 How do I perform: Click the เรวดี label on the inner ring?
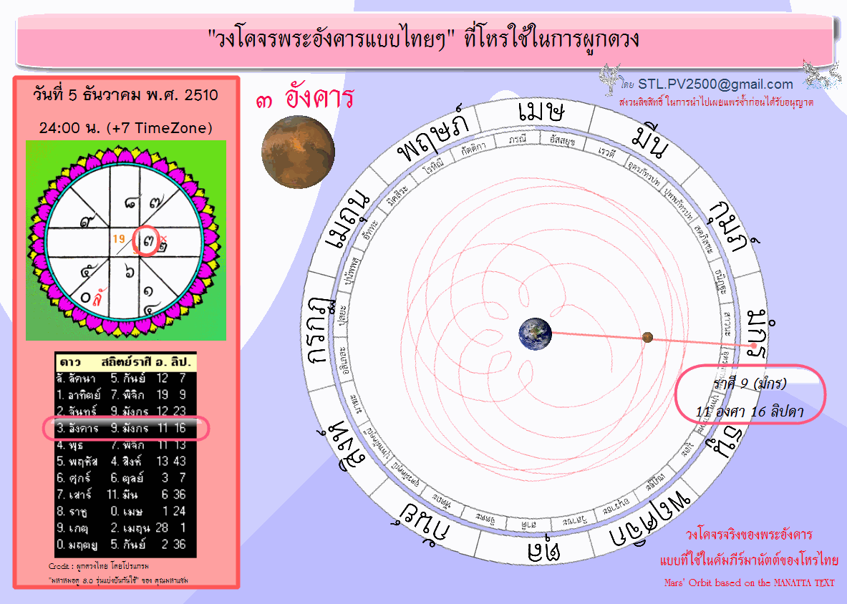coord(606,152)
